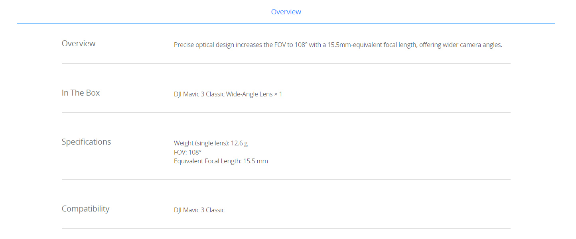Viewport: 576px width, 239px height.
Task: Click the word 'FOV' in the overview description
Action: click(280, 45)
